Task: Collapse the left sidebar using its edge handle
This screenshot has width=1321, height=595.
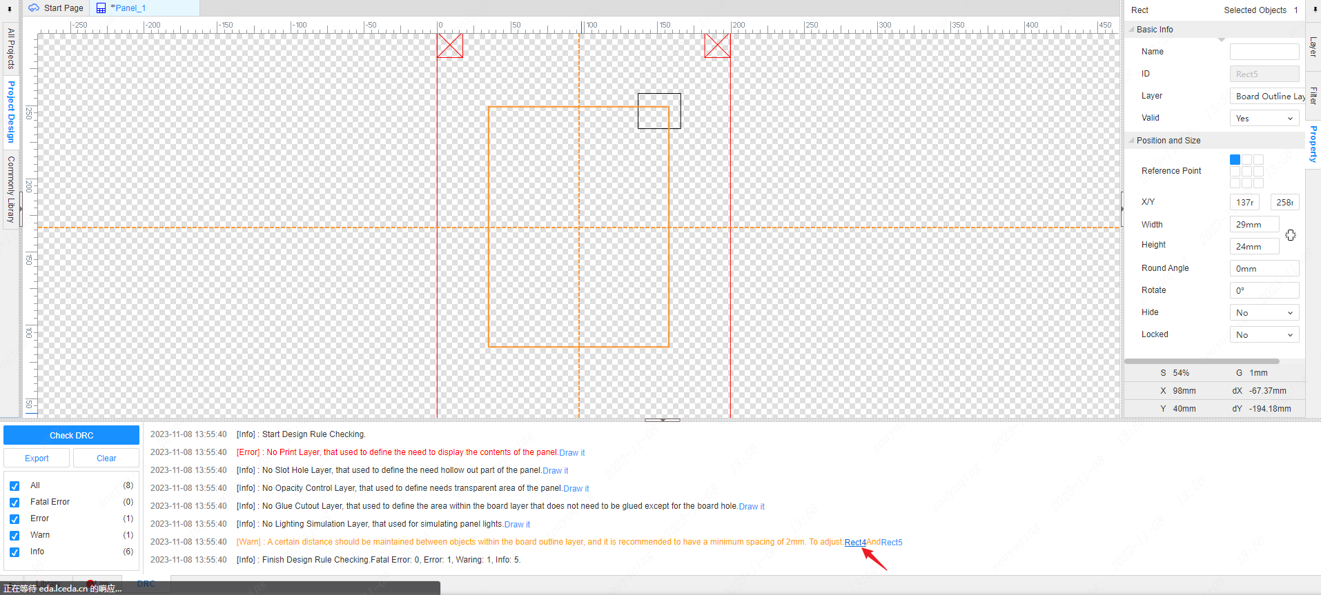Action: point(21,210)
